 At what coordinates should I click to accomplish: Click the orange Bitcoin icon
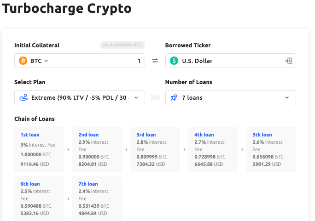tap(23, 61)
